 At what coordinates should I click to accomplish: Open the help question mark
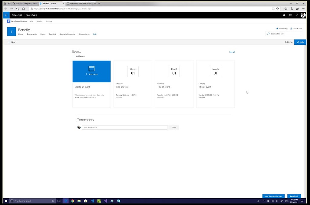[297, 15]
